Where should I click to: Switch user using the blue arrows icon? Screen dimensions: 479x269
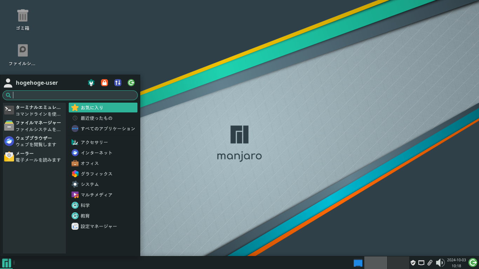click(x=118, y=83)
